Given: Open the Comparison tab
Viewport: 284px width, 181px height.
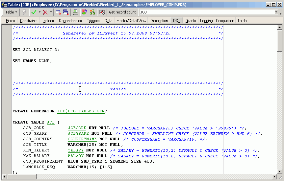Looking at the screenshot, I should (x=225, y=21).
